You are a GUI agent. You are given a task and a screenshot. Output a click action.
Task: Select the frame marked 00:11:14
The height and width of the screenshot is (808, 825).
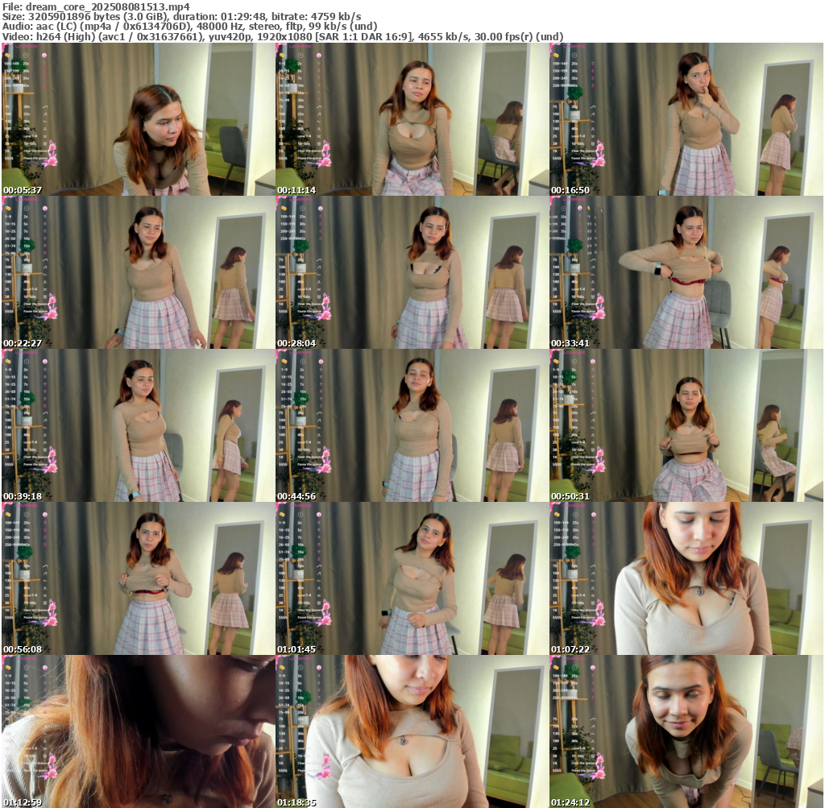[412, 119]
